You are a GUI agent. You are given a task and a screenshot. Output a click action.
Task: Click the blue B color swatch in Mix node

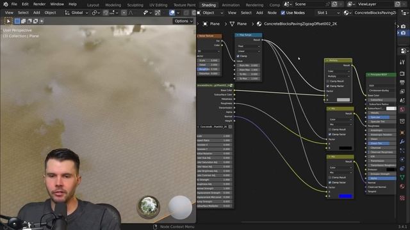pos(345,196)
